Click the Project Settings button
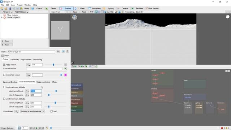The height and width of the screenshot is (130, 231). [8, 128]
